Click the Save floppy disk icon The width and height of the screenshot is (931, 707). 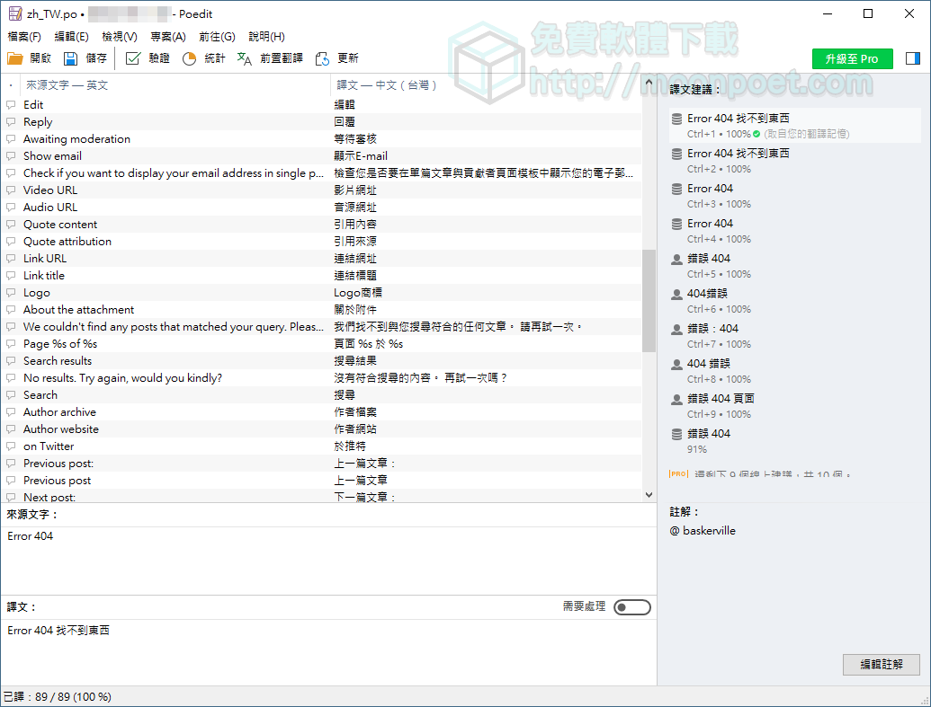tap(70, 58)
